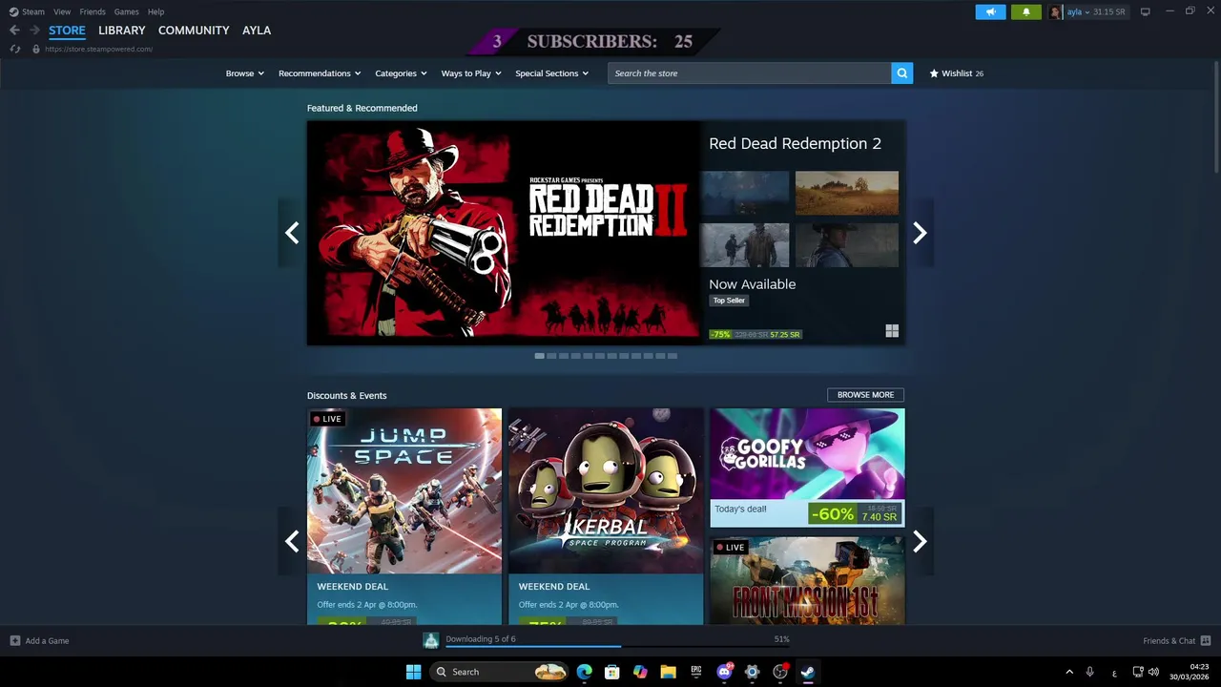Open Discord from the taskbar
Image resolution: width=1221 pixels, height=687 pixels.
click(724, 672)
